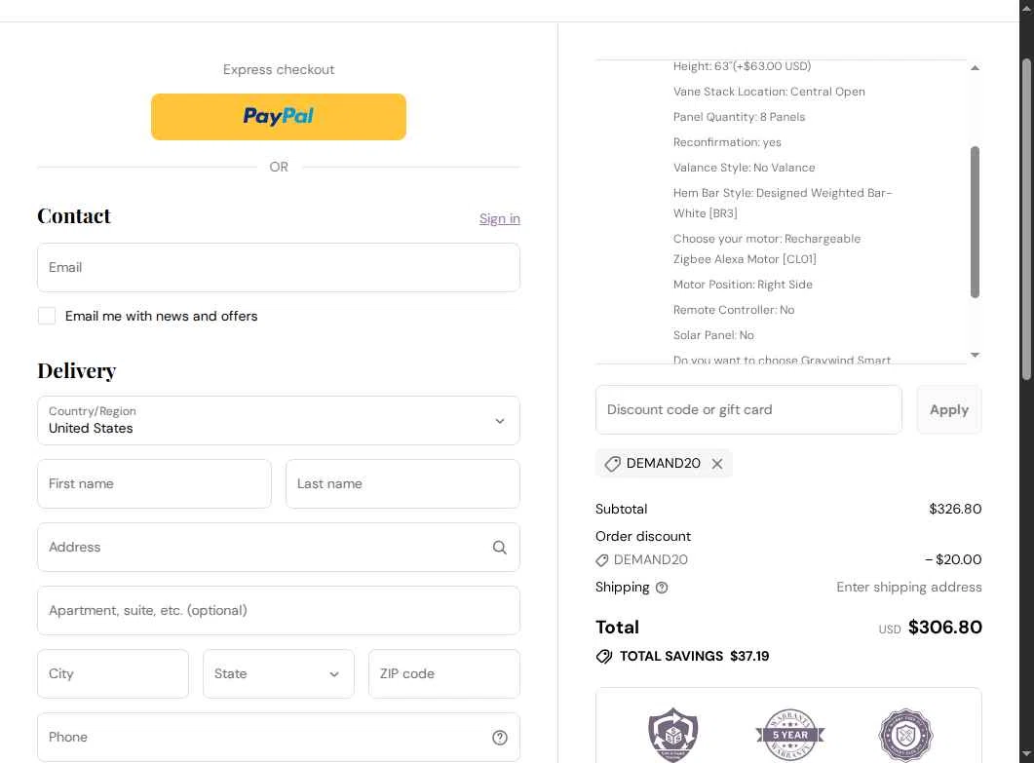Image resolution: width=1034 pixels, height=763 pixels.
Task: Click the order summary scrollbar thumb
Action: [x=975, y=221]
